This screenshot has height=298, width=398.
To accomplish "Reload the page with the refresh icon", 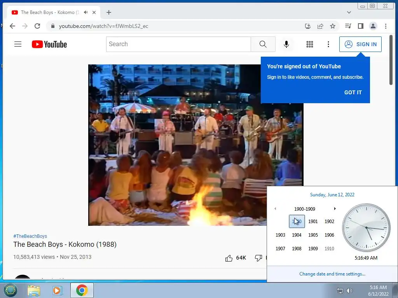I will coord(37,26).
